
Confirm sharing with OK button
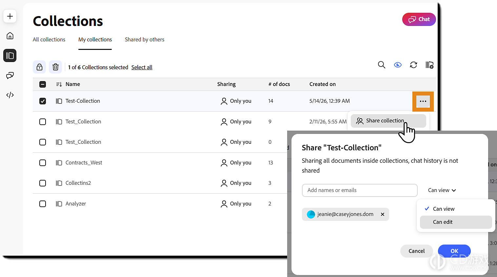coord(454,251)
